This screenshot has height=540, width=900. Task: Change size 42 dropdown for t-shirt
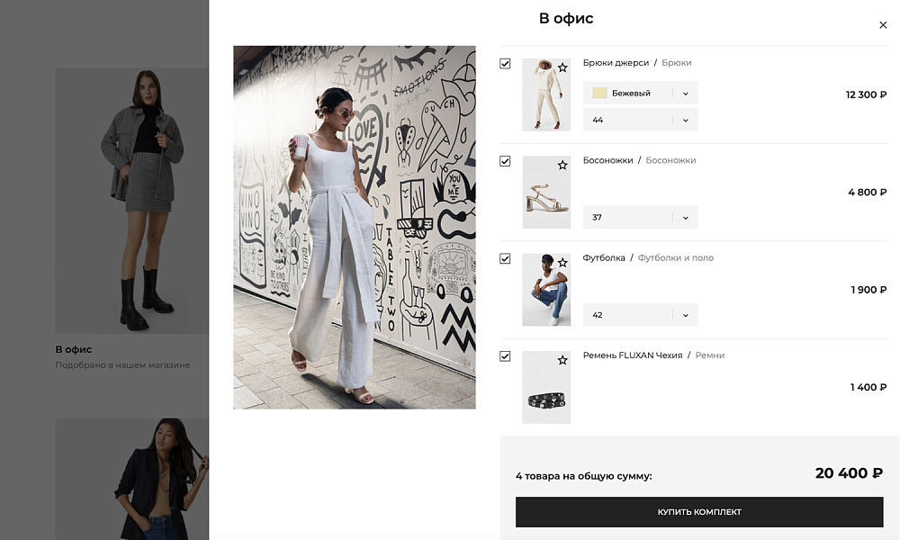tap(641, 315)
